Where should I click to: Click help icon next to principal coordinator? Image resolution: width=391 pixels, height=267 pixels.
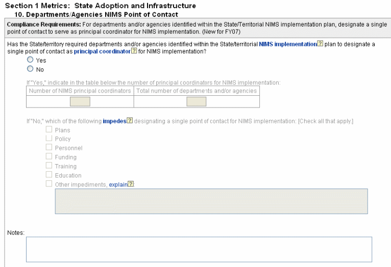click(x=134, y=51)
